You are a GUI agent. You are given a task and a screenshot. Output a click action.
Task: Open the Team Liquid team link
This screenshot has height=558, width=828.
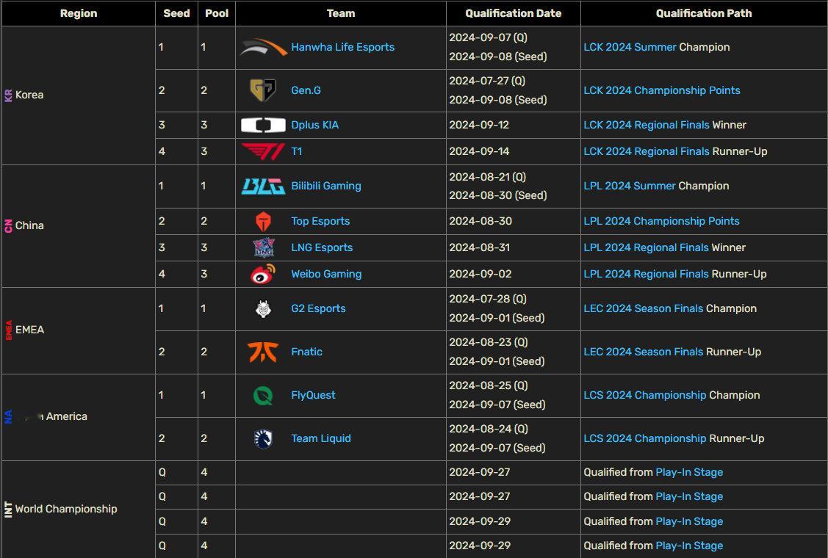[x=321, y=438]
